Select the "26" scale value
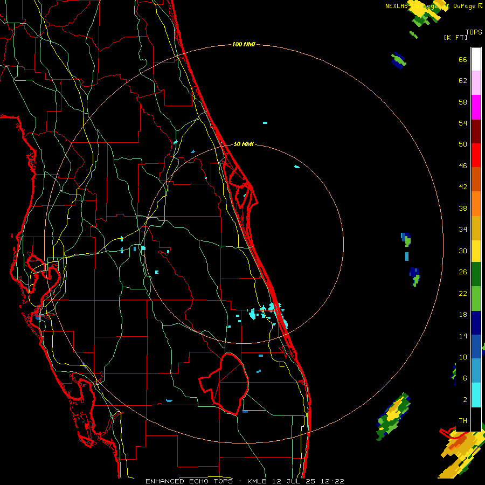The image size is (485, 485). point(463,272)
